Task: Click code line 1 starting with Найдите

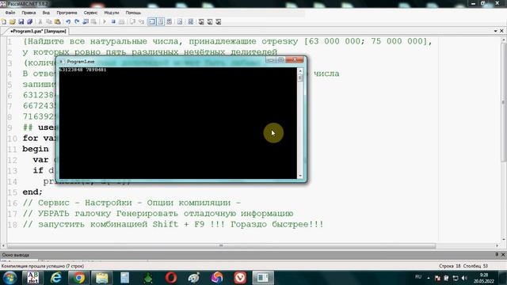Action: (227, 41)
